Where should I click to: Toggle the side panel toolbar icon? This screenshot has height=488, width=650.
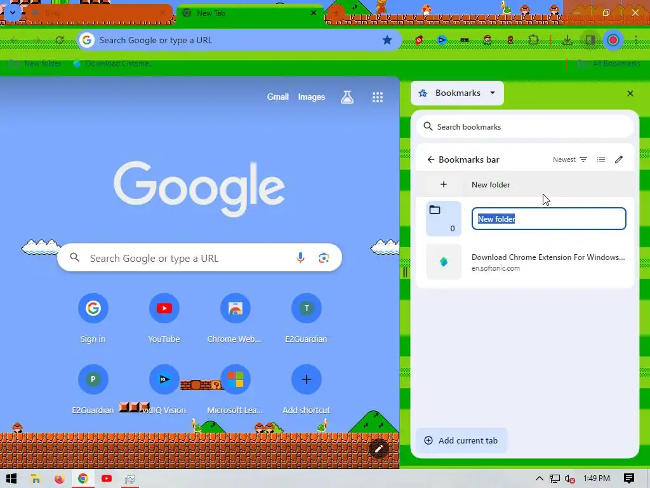pos(590,40)
